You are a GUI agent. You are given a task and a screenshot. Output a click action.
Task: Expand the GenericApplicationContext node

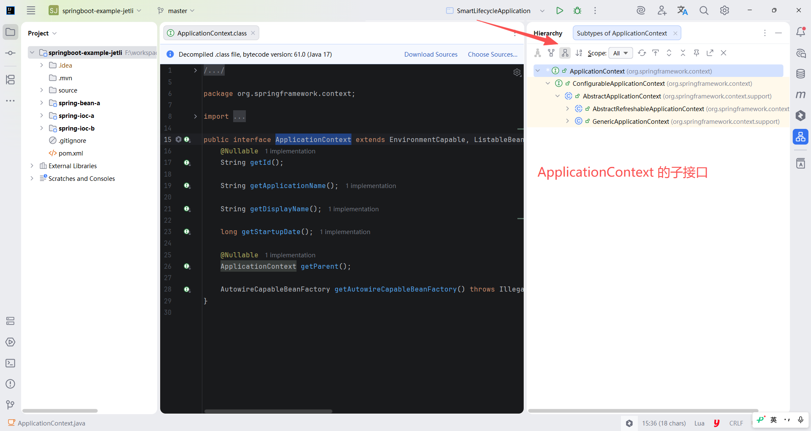568,121
